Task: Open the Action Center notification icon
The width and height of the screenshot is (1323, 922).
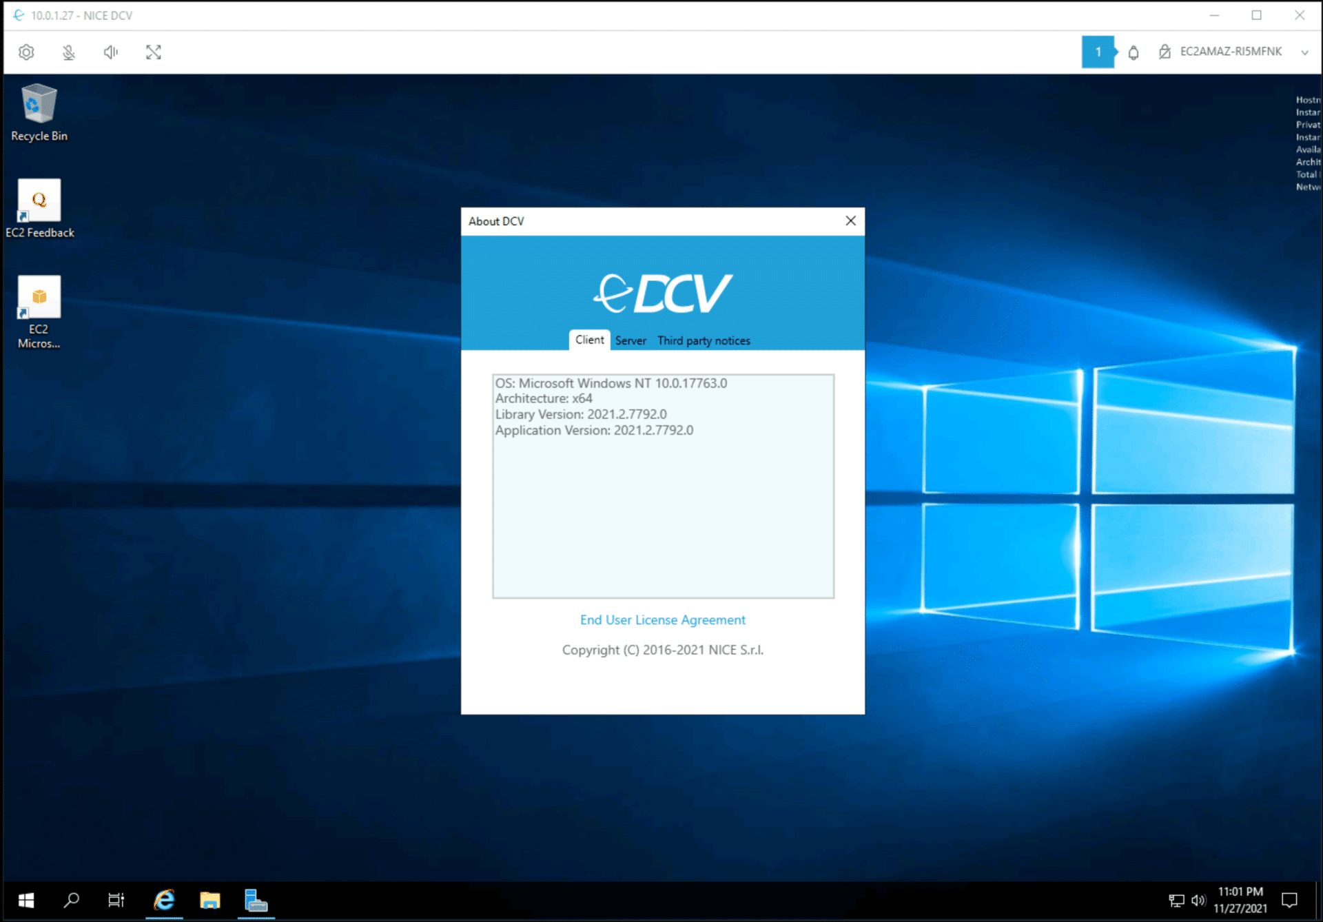Action: tap(1289, 900)
